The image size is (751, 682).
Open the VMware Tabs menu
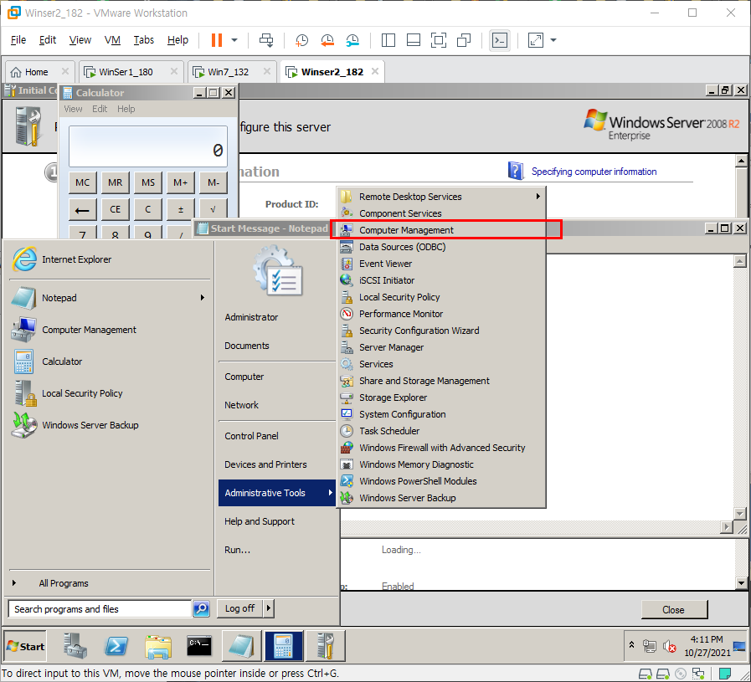[144, 39]
